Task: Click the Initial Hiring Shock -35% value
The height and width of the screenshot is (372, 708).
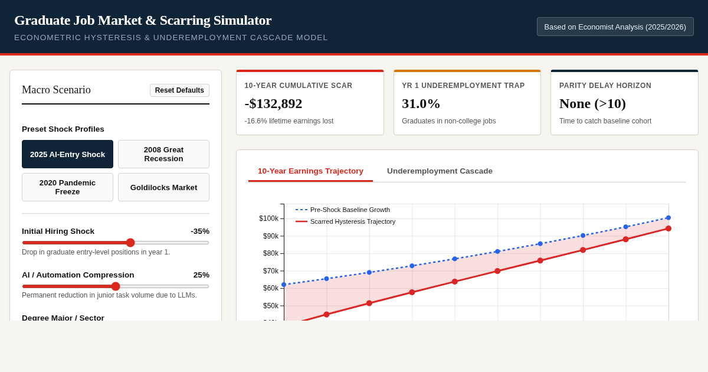Action: point(200,231)
